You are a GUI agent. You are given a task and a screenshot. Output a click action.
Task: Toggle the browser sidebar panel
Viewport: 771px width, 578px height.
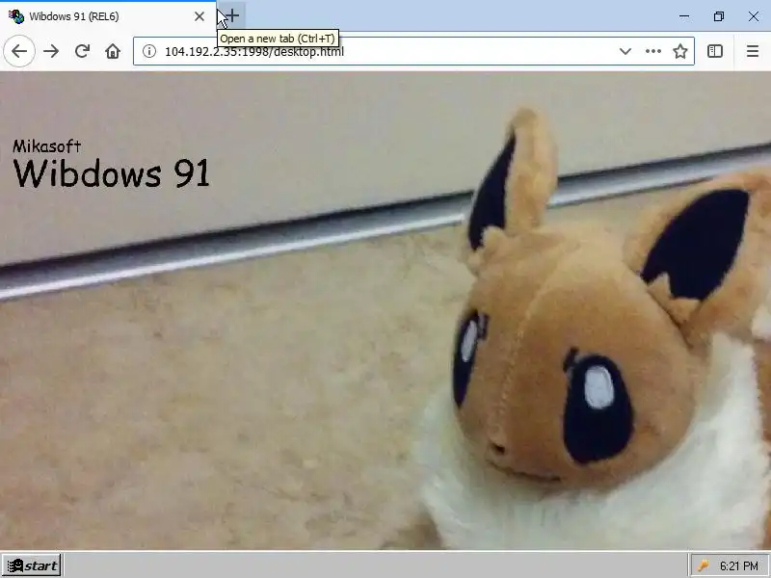click(715, 51)
